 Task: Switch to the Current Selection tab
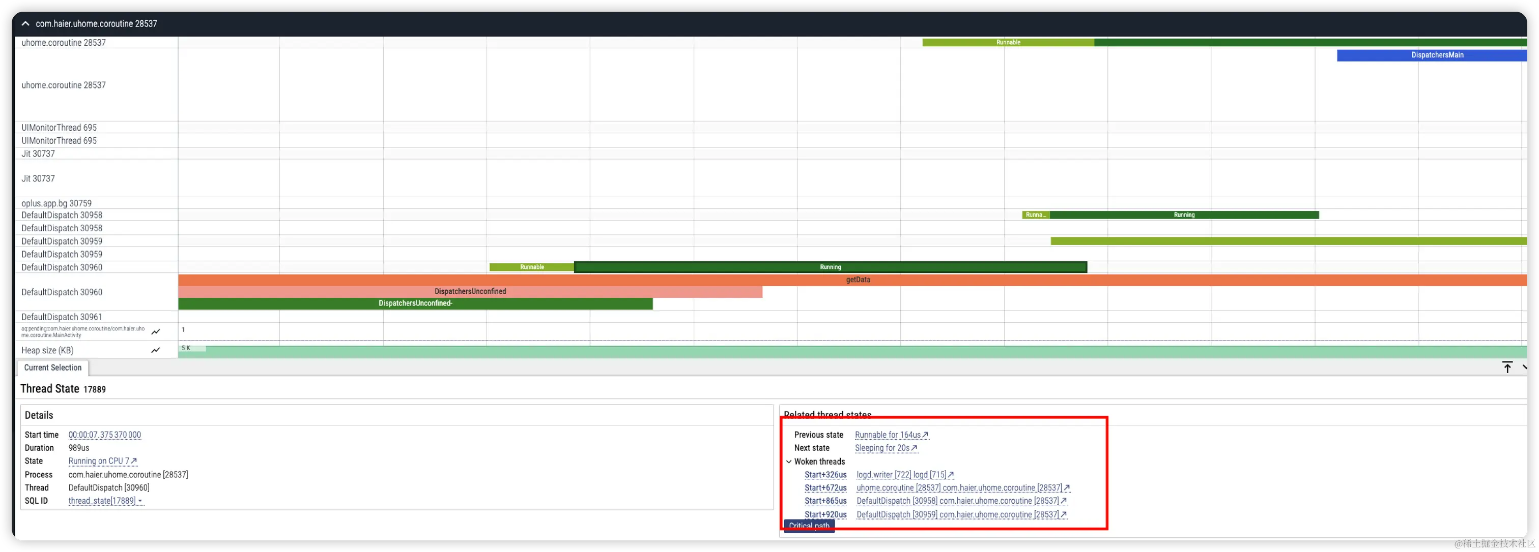[x=52, y=367]
